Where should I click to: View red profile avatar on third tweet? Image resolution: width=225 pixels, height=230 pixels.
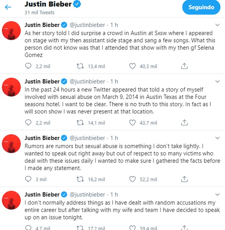11,144
